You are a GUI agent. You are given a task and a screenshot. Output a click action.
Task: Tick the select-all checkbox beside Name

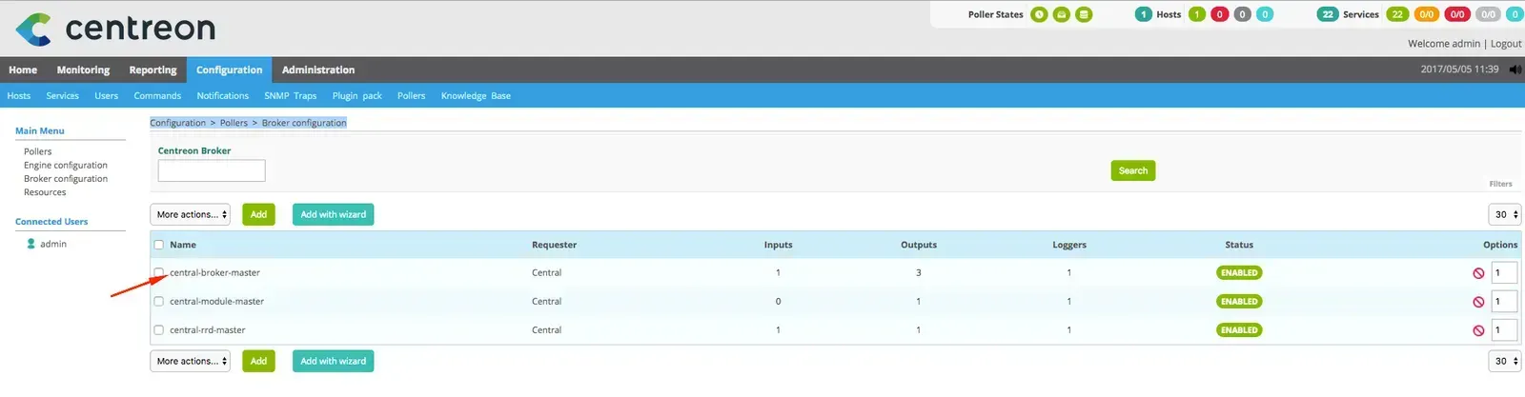click(159, 245)
